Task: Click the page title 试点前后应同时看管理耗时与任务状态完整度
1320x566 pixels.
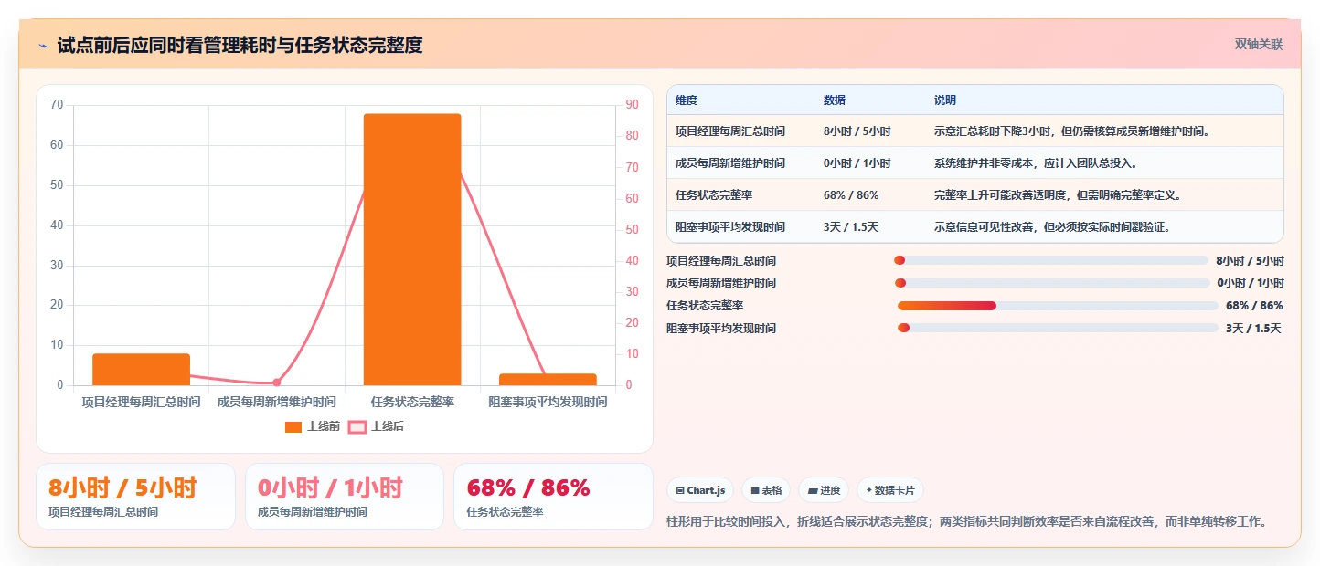Action: tap(240, 46)
